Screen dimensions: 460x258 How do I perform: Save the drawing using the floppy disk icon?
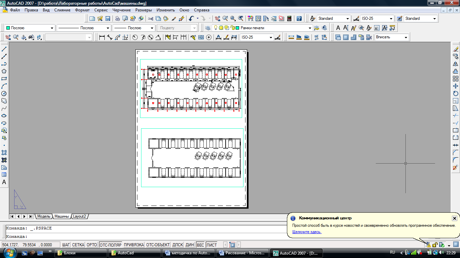(108, 18)
